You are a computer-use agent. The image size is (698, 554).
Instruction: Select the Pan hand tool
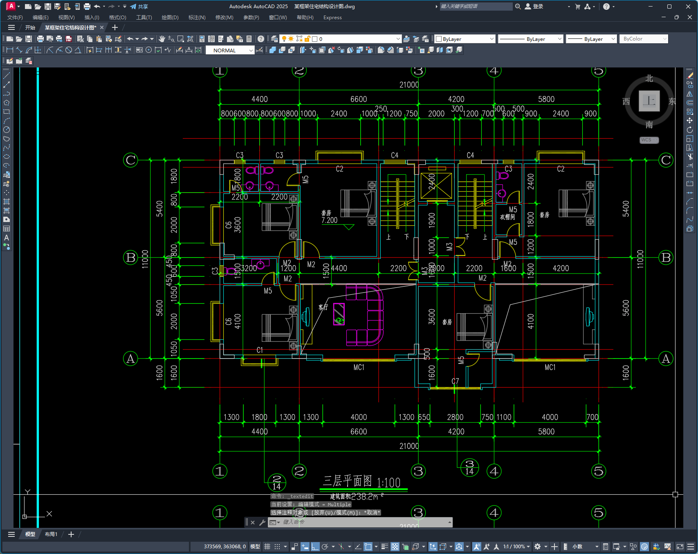click(x=162, y=39)
